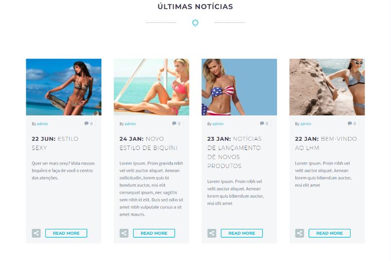Open the American flag bikini thumbnail

click(239, 87)
